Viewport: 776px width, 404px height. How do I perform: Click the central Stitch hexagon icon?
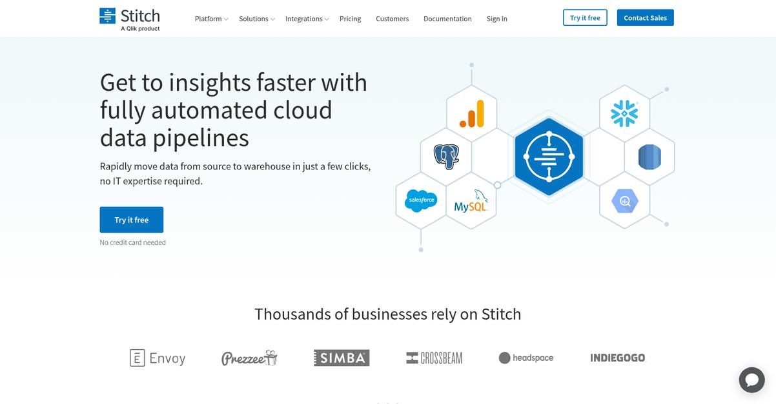pyautogui.click(x=548, y=157)
